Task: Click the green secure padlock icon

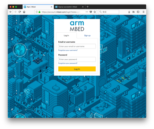Action: coord(39,12)
